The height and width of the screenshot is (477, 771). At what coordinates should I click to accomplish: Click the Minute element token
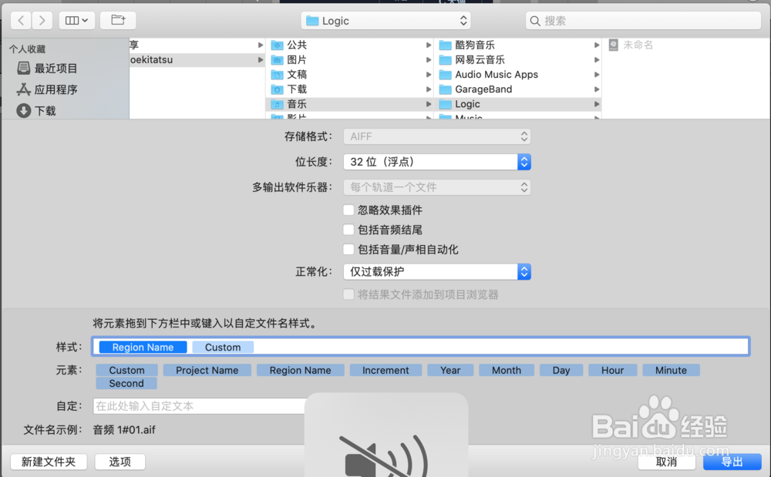[x=671, y=371]
